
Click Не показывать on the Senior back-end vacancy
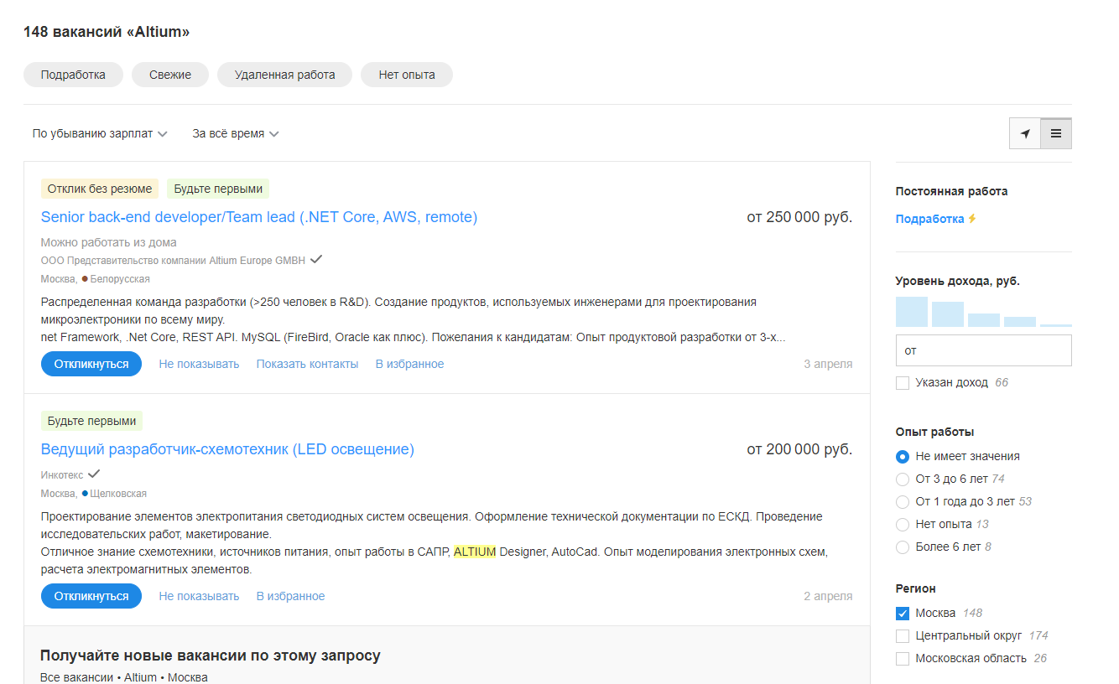click(199, 364)
